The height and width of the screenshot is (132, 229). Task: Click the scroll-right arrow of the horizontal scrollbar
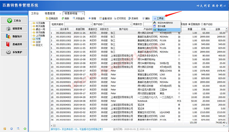[x=224, y=125]
